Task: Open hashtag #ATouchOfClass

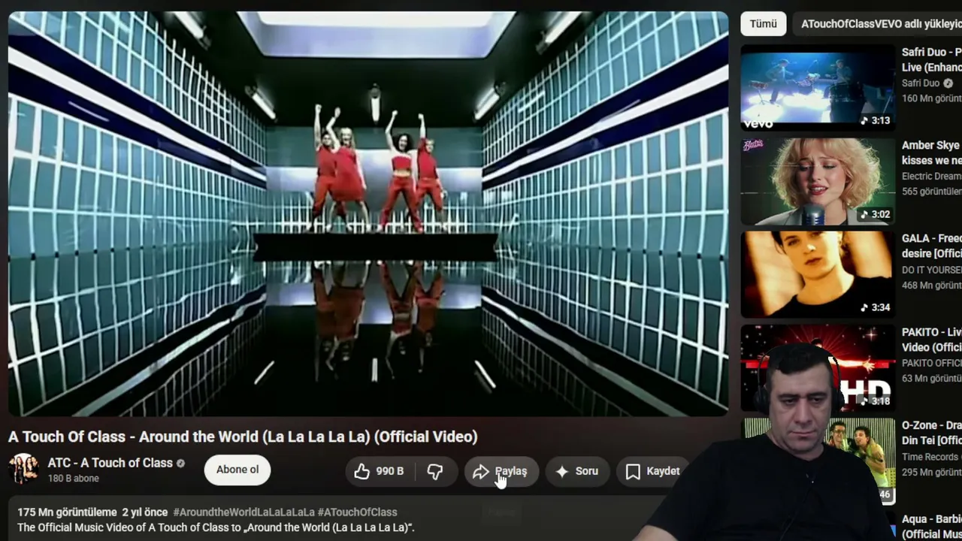Action: 357,512
